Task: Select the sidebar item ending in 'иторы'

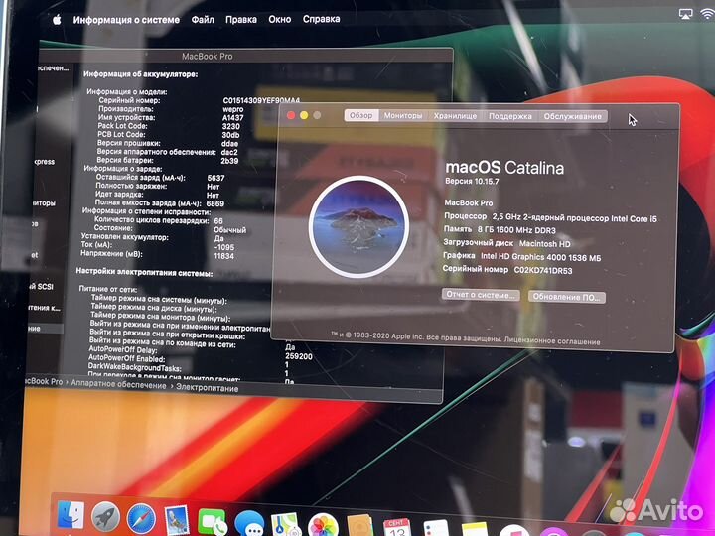Action: tap(44, 202)
